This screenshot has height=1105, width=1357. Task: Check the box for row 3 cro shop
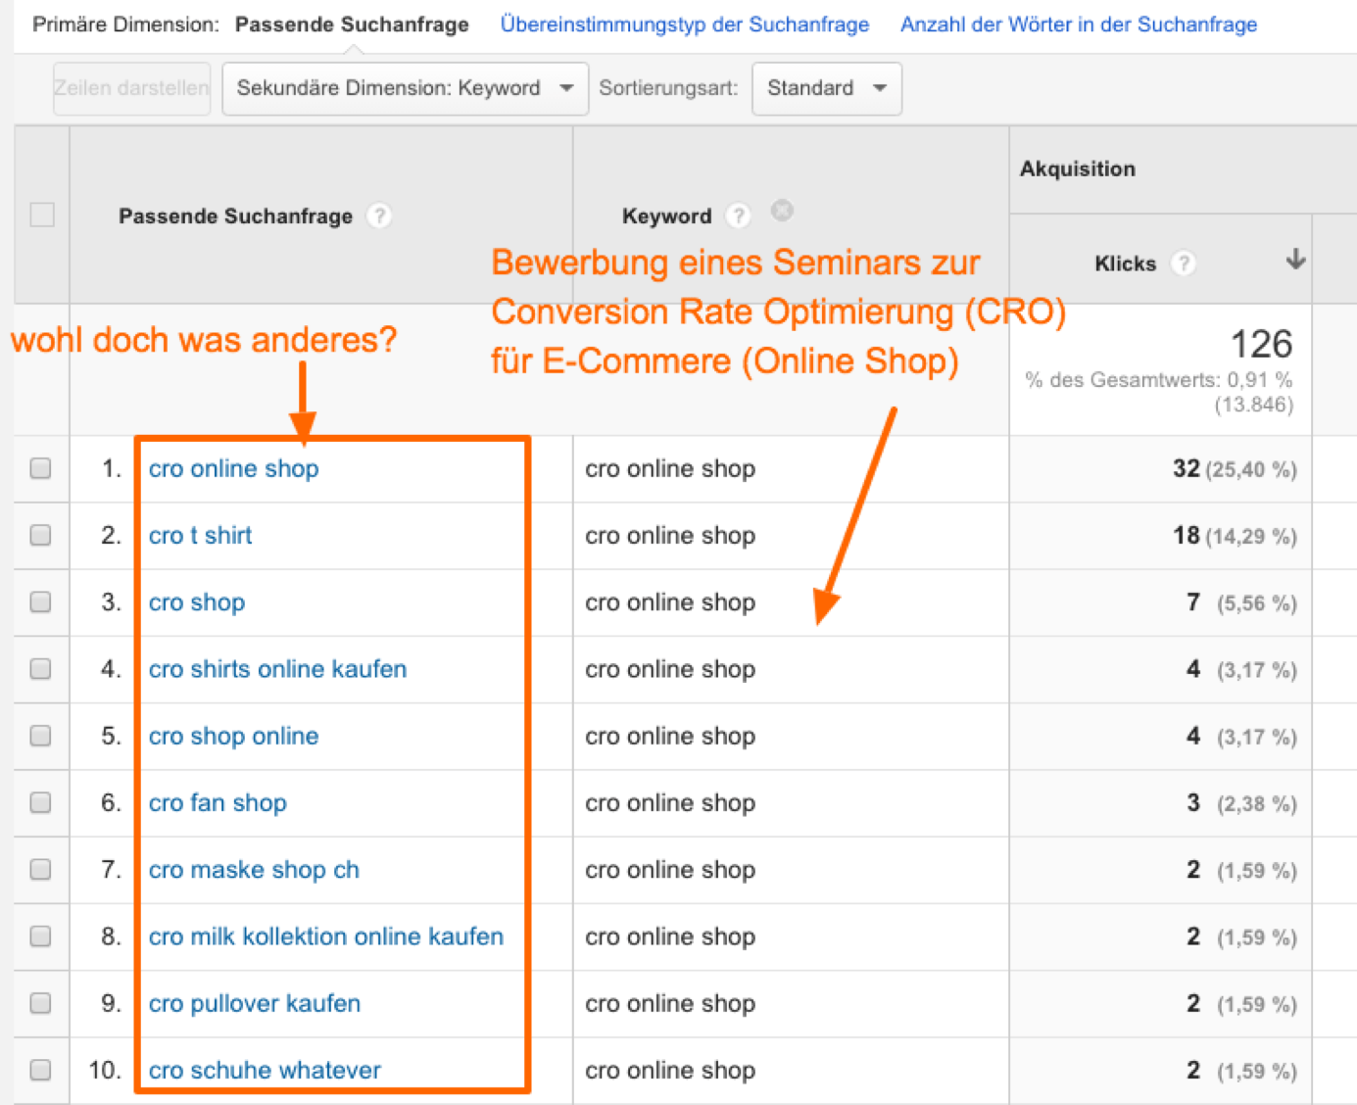[40, 601]
